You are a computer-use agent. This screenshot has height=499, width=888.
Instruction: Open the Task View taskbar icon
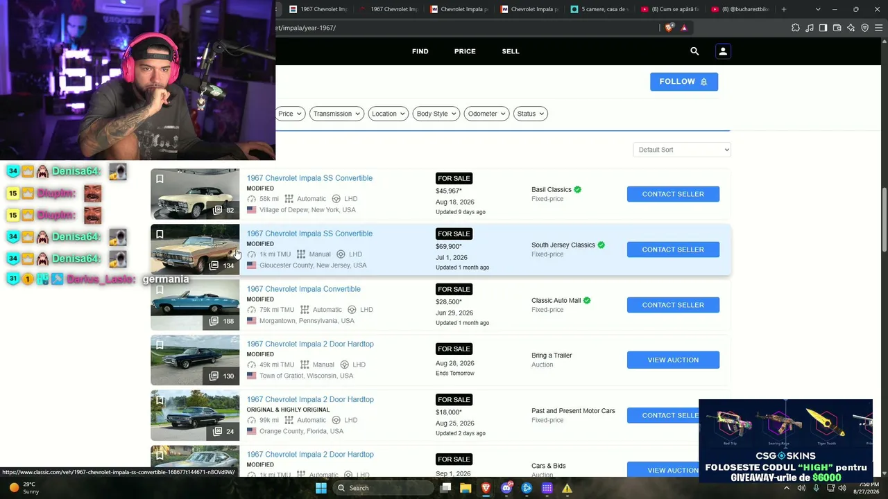pos(445,488)
